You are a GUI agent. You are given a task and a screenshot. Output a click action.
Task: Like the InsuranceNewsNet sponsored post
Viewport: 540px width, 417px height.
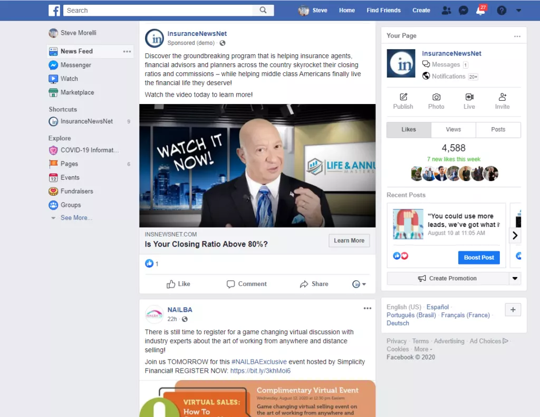click(178, 284)
